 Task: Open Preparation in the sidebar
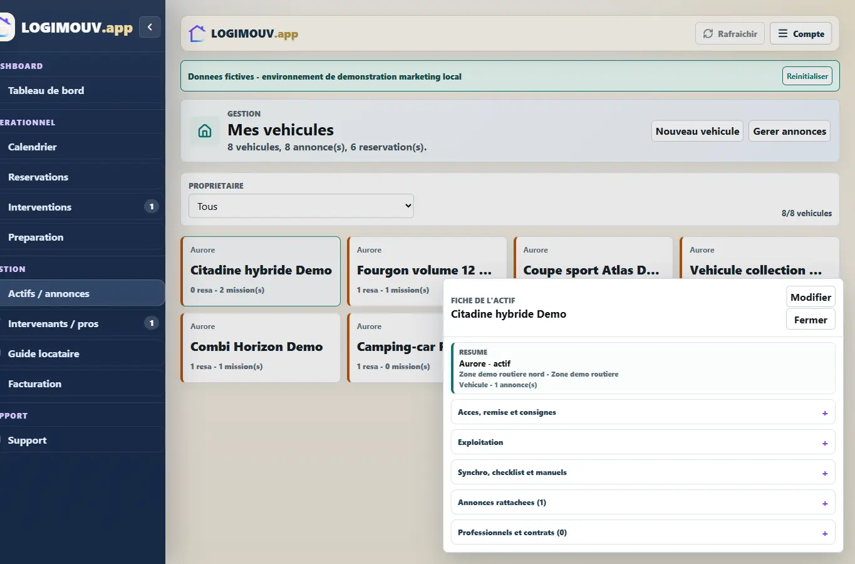(81, 237)
